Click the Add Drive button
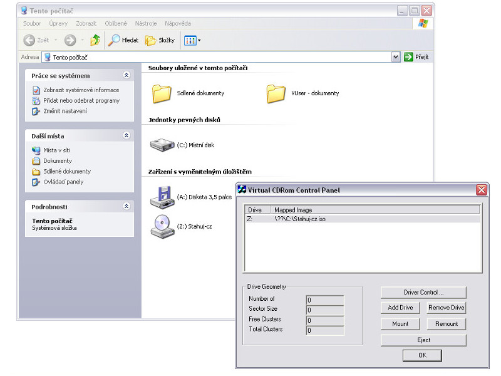 point(400,308)
